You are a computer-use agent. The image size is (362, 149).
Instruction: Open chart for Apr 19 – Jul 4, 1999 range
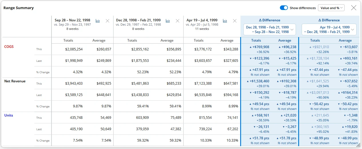tap(225, 21)
